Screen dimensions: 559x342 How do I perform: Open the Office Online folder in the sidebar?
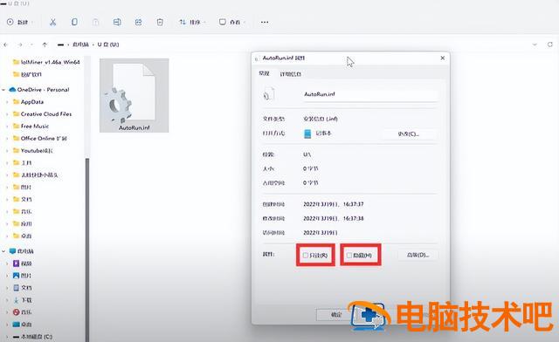(x=40, y=138)
